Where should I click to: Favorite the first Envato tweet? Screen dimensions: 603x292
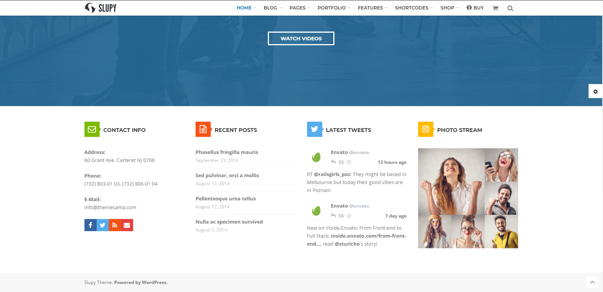349,162
